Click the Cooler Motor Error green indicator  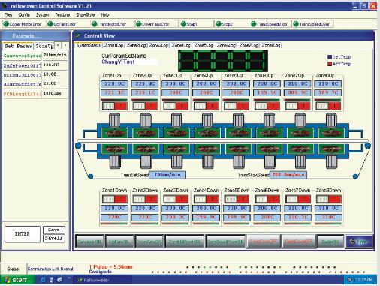[x=6, y=24]
